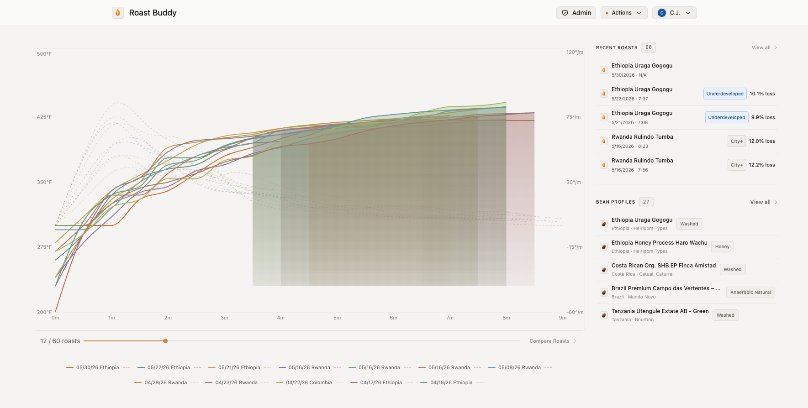
Task: Click flame icon beside 5/30/2026 Ethiopia Uraga Gogogu roast
Action: pyautogui.click(x=604, y=70)
